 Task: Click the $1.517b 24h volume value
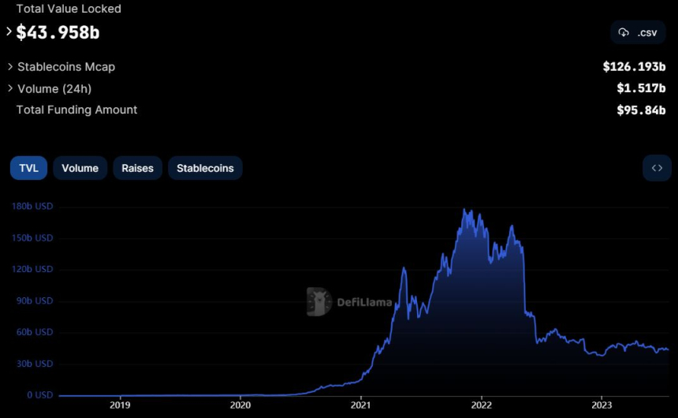[641, 89]
